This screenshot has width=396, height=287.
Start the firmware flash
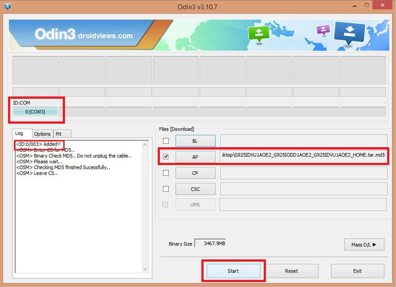[233, 271]
